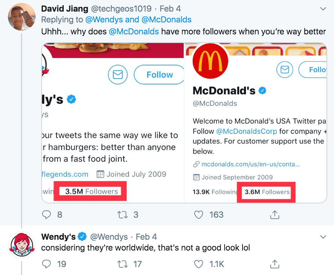Screen dimensions: 334x276
Task: Retweet David Jiang's tweet
Action: coord(122,215)
